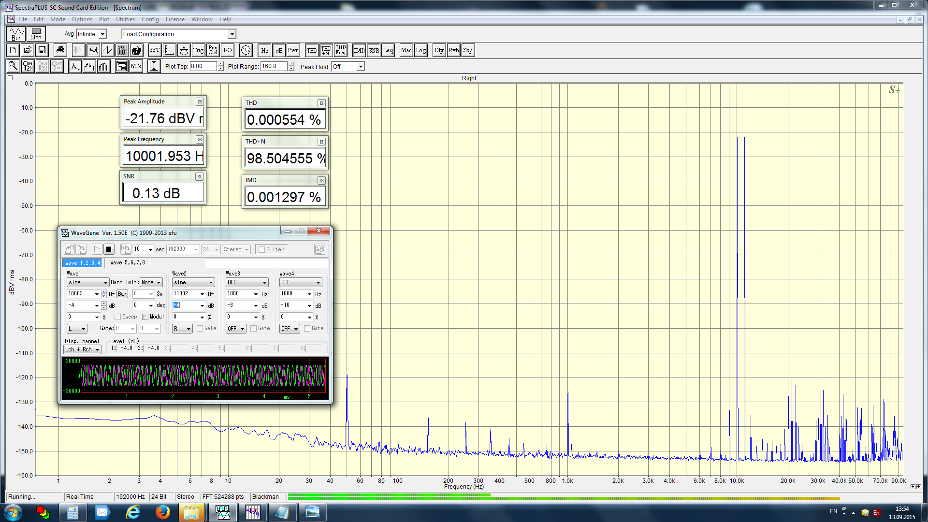Image resolution: width=928 pixels, height=522 pixels.
Task: Open the FFT settings toolbar icon
Action: pos(155,50)
